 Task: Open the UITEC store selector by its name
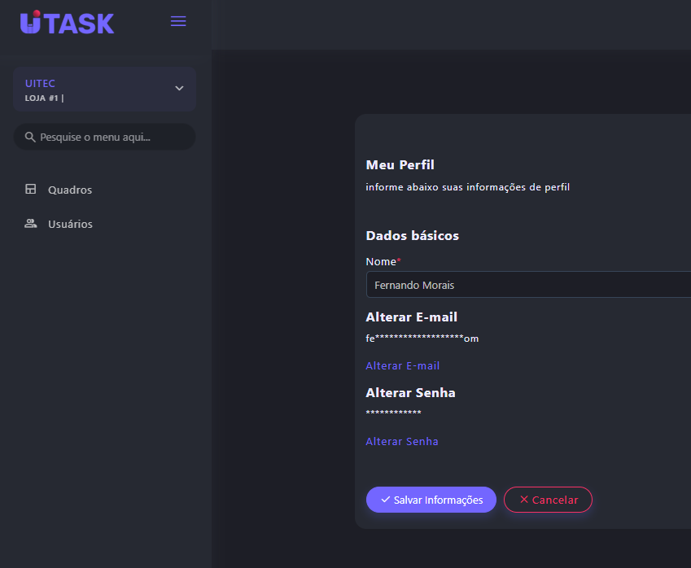pyautogui.click(x=40, y=83)
